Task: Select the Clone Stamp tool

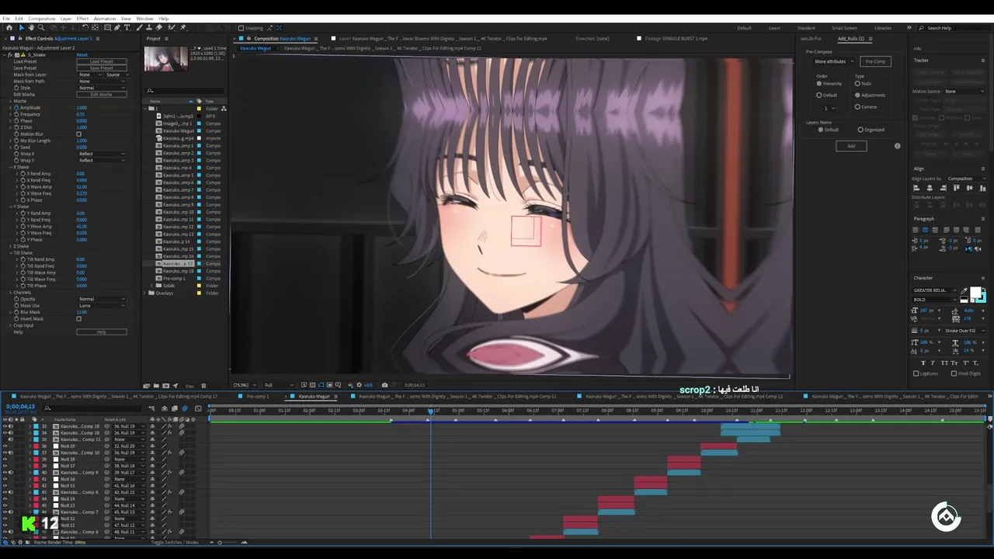Action: (149, 28)
